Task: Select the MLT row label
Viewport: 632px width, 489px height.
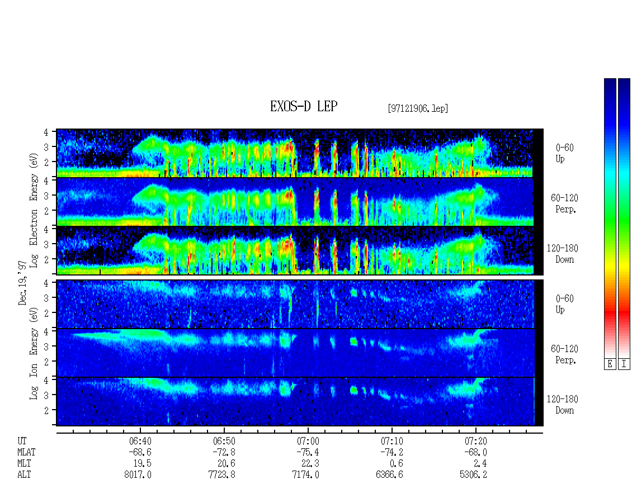Action: (24, 464)
